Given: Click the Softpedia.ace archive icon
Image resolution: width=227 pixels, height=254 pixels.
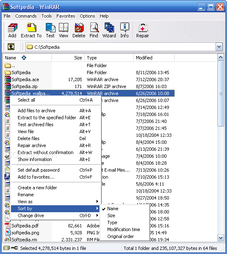Looking at the screenshot, I should tap(7, 79).
